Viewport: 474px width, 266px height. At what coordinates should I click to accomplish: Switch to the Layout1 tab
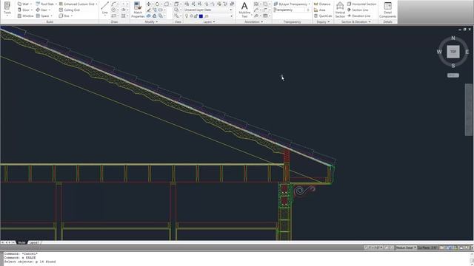(34, 242)
